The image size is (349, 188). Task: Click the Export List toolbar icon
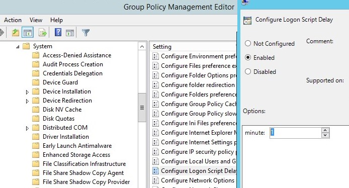(42, 33)
